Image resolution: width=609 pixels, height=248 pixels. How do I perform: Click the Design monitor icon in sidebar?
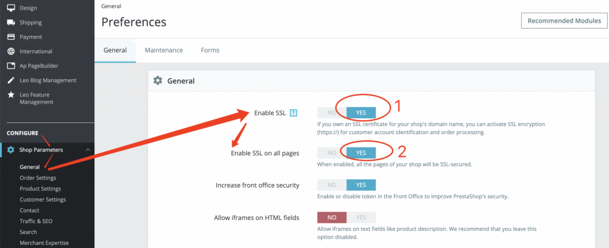(x=11, y=8)
